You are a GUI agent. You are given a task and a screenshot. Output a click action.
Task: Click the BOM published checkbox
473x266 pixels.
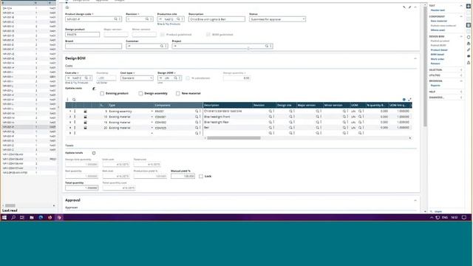[208, 35]
